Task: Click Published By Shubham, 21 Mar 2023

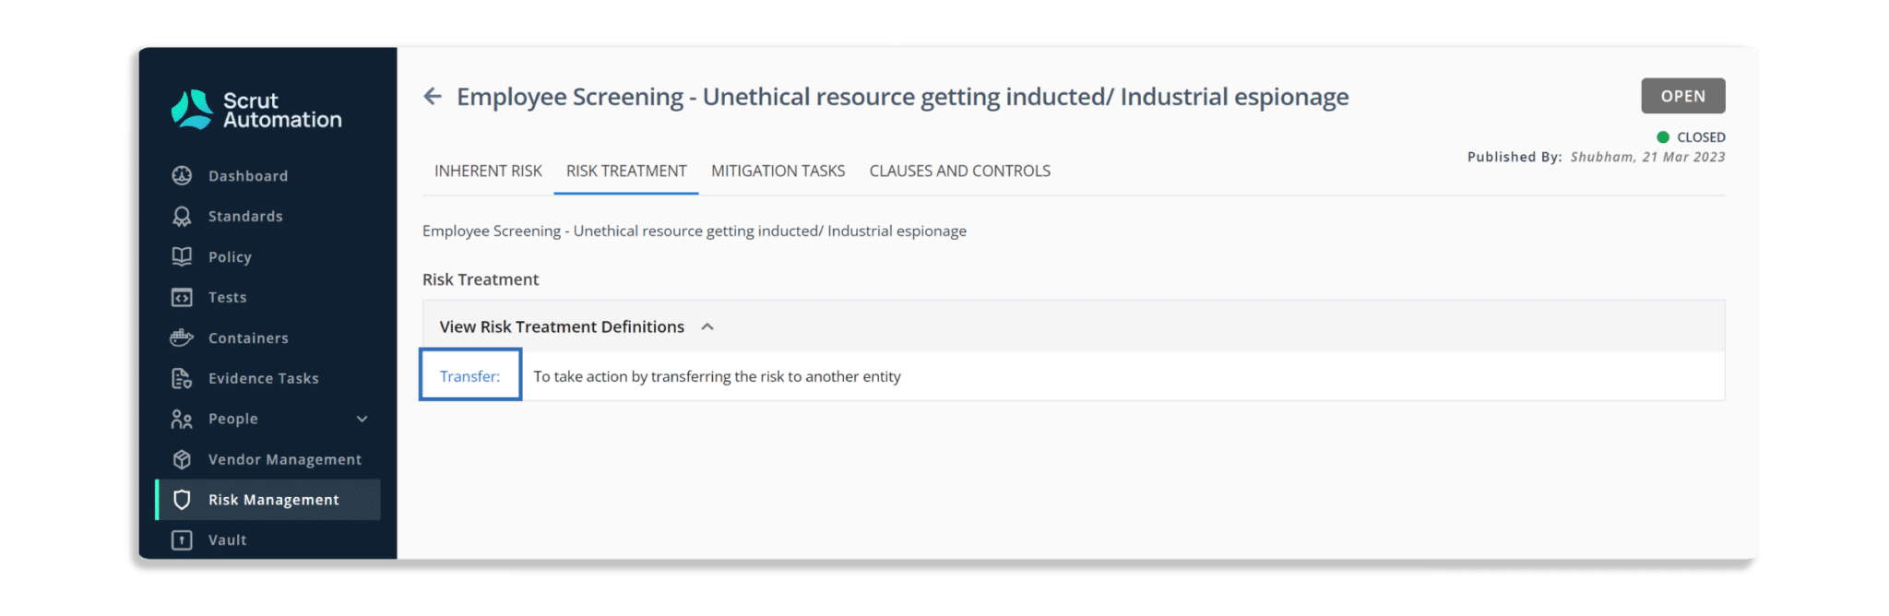Action: [1596, 157]
